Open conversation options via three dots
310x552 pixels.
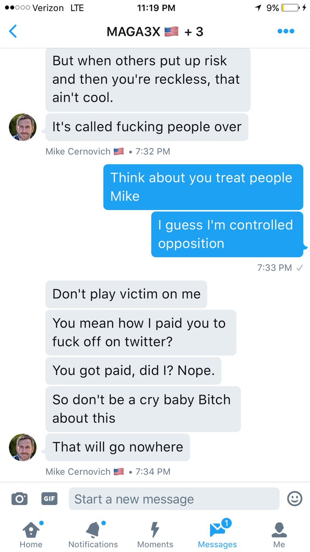coord(286,32)
